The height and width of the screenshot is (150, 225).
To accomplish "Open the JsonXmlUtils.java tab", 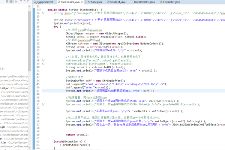I will tap(143, 2).
